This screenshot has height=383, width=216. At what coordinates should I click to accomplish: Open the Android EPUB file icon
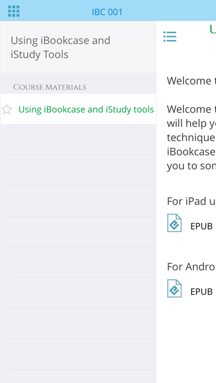(x=175, y=288)
